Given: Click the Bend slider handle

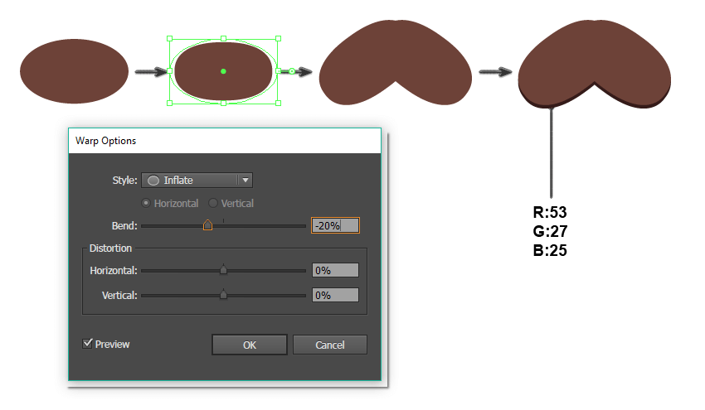Looking at the screenshot, I should point(207,224).
